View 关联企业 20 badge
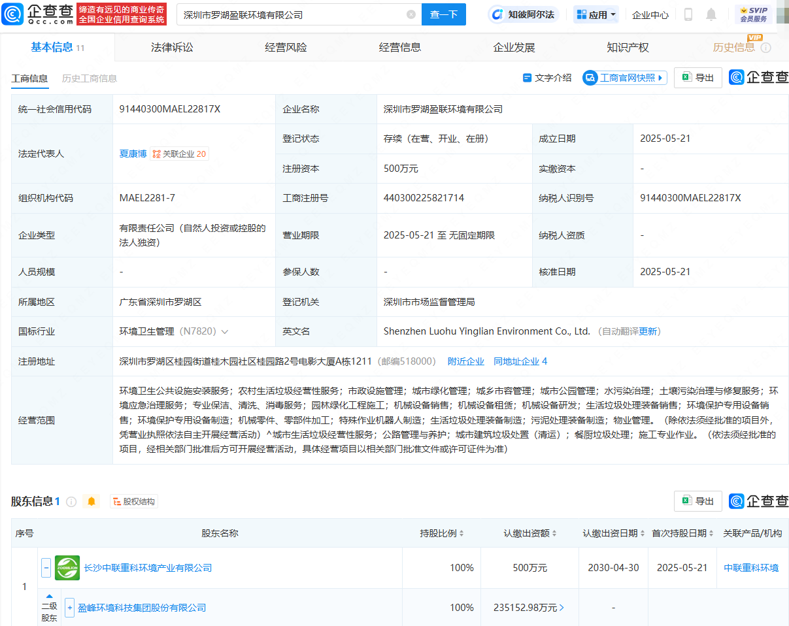The height and width of the screenshot is (626, 789). 180,154
